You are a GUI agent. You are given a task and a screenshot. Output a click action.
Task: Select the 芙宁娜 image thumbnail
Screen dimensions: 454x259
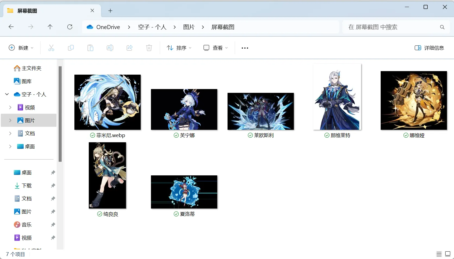(x=184, y=109)
